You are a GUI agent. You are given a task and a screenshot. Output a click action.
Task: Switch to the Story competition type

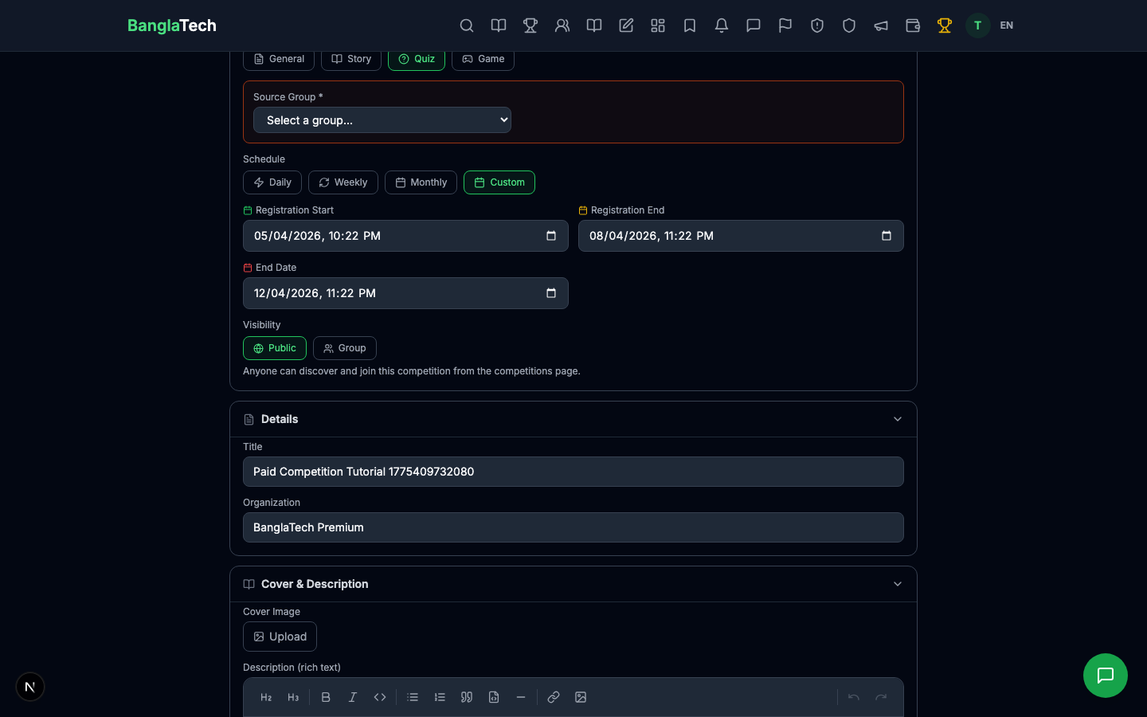[x=351, y=58]
